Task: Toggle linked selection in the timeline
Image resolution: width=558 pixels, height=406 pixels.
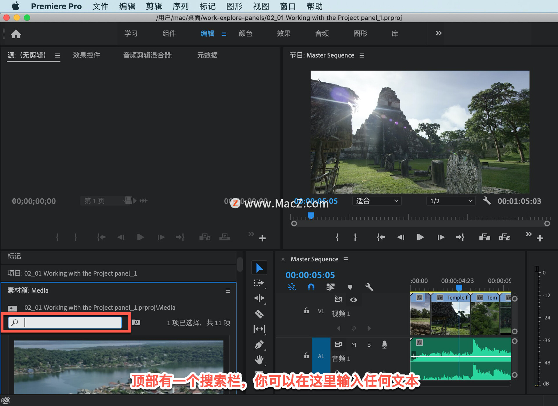Action: point(330,287)
